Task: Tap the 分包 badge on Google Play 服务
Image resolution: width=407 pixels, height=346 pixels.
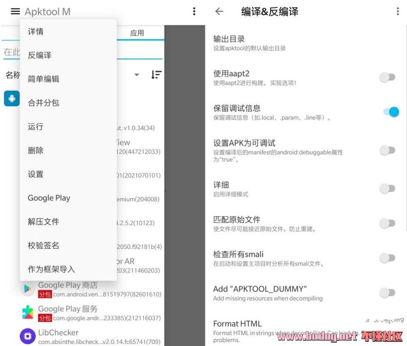Action: pos(45,318)
